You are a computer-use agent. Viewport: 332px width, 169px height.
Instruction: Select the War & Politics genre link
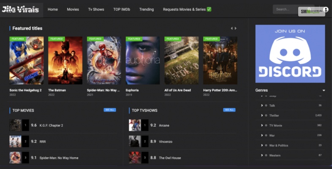tap(279, 145)
